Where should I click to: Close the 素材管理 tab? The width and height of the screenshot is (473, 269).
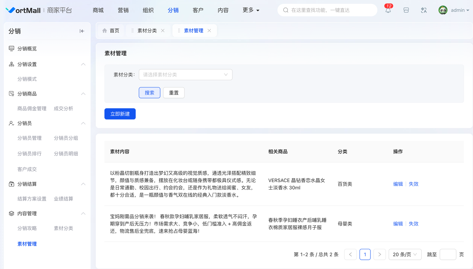209,31
